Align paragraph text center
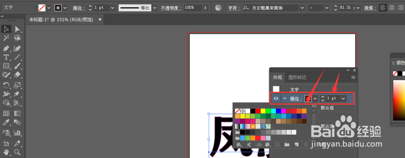405x158 pixels. (x=392, y=8)
